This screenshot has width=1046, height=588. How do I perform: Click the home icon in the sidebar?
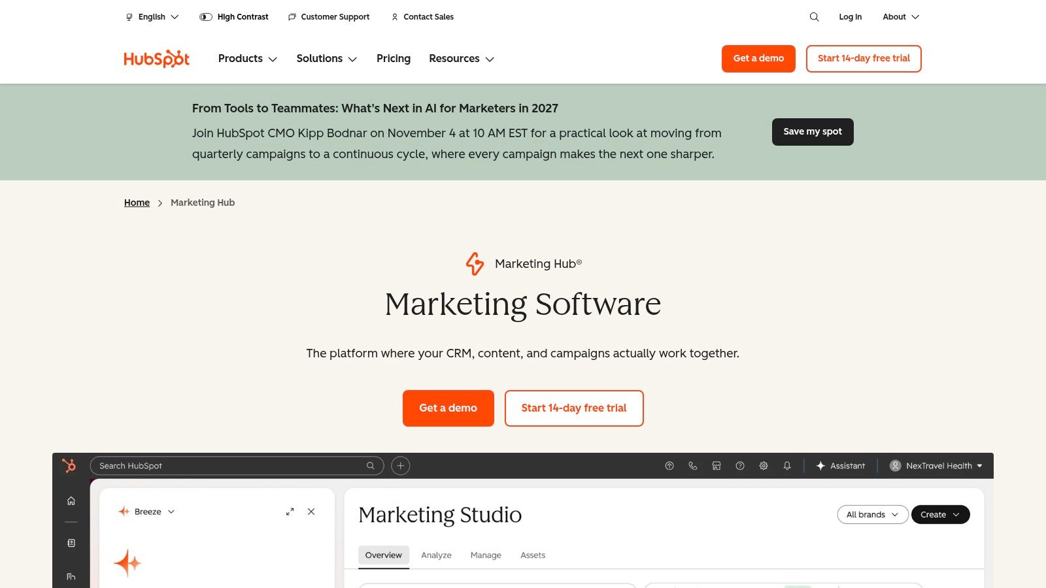[x=71, y=501]
